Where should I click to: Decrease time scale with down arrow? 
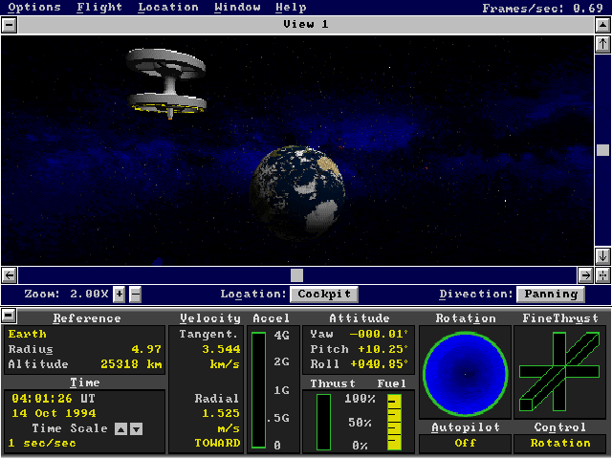[x=136, y=429]
